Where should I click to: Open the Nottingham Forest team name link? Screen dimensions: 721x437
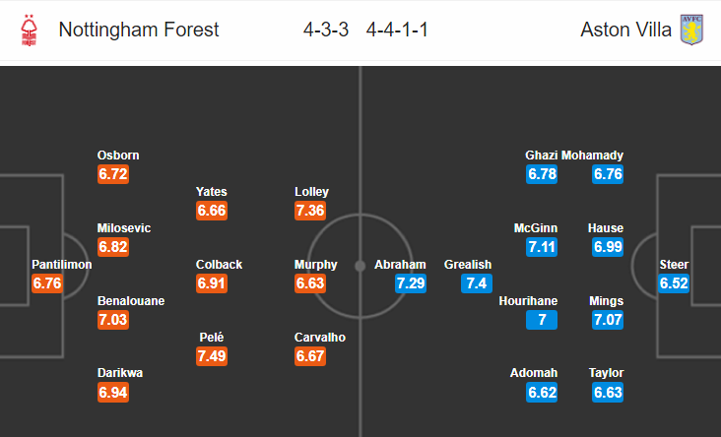click(x=139, y=30)
